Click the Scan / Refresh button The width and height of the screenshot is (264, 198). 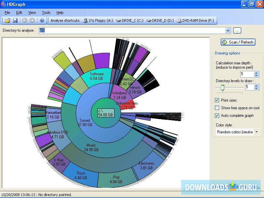point(238,42)
